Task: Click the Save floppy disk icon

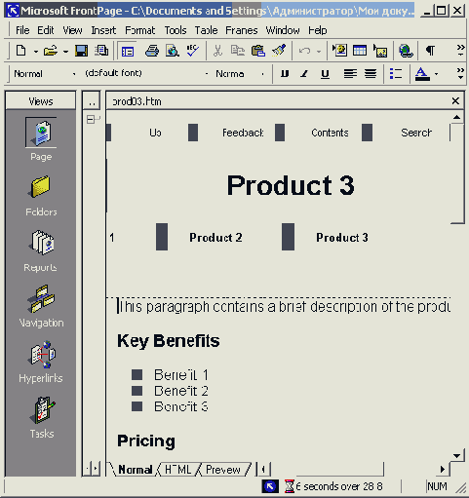Action: pyautogui.click(x=81, y=51)
